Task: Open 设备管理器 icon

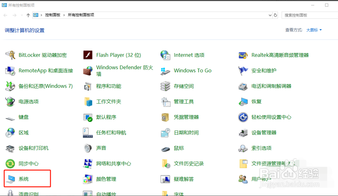Action: pos(243,133)
